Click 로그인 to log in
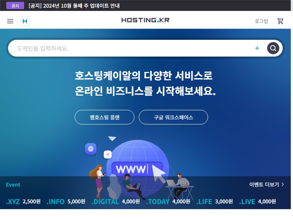293x219 pixels. tap(262, 21)
